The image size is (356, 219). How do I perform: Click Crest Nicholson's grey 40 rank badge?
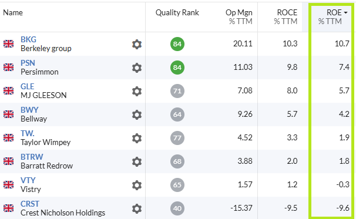pyautogui.click(x=177, y=208)
